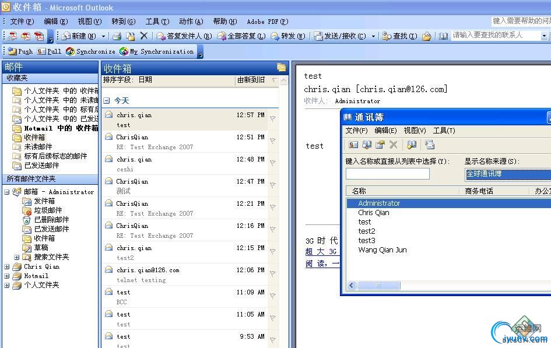Screen dimensions: 551x348
Task: Reply to all with 全部答复
Action: click(241, 36)
